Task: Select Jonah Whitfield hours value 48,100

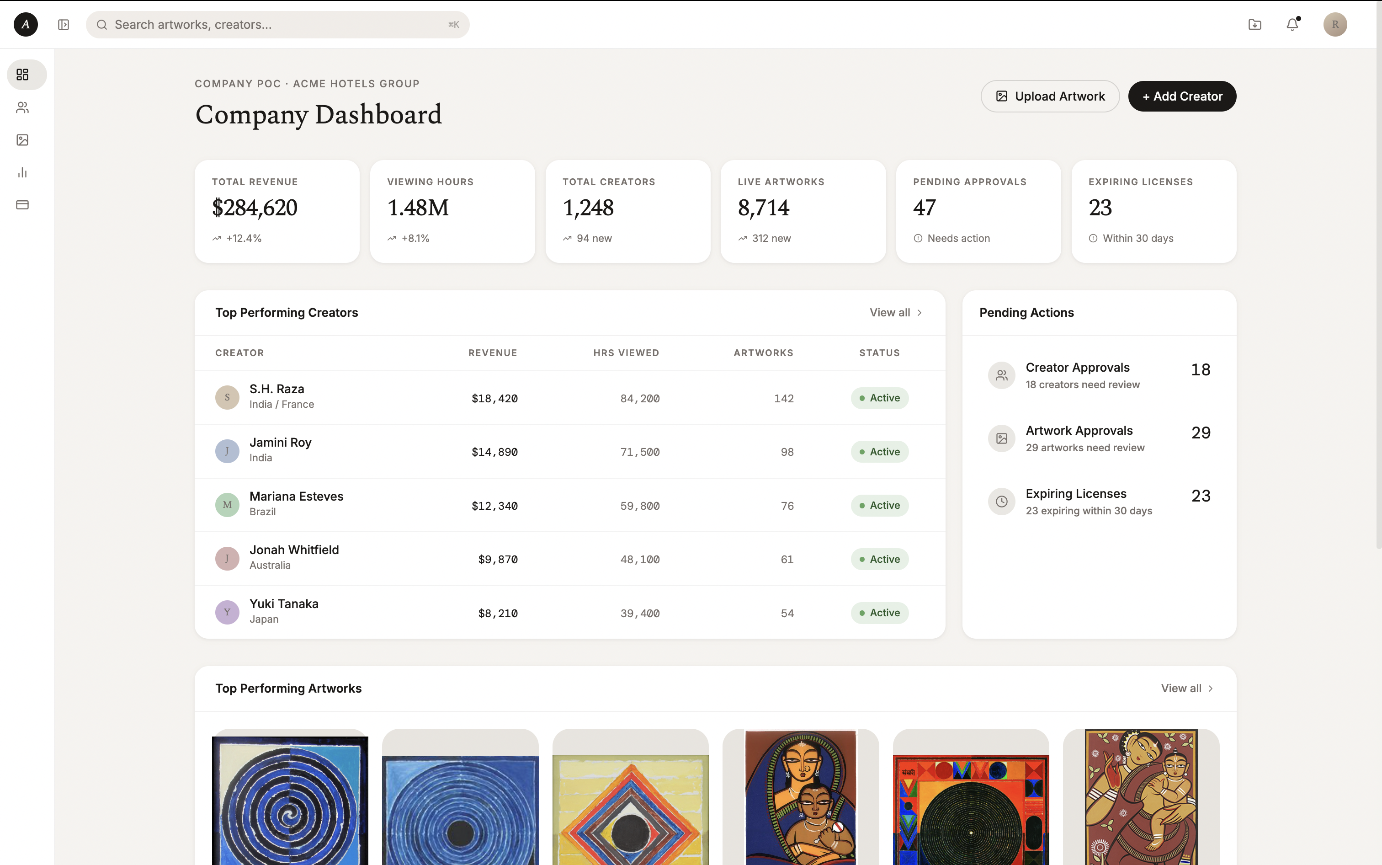Action: tap(640, 560)
